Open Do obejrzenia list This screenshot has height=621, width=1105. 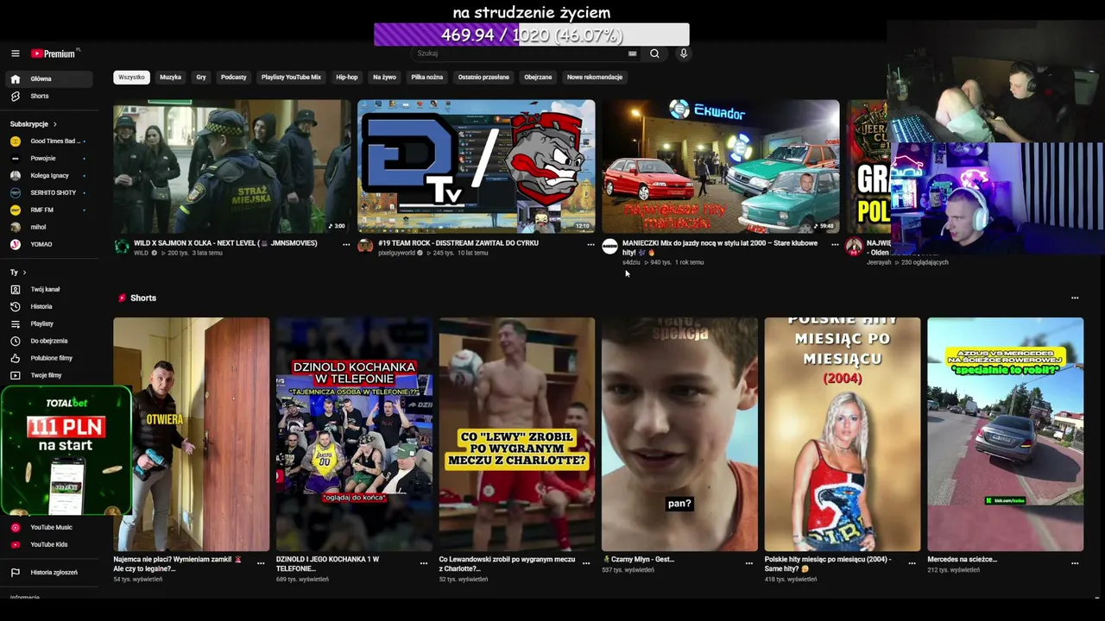(47, 341)
